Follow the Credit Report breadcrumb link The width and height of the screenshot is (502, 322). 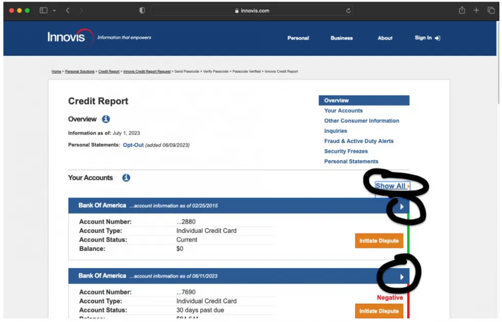(109, 71)
